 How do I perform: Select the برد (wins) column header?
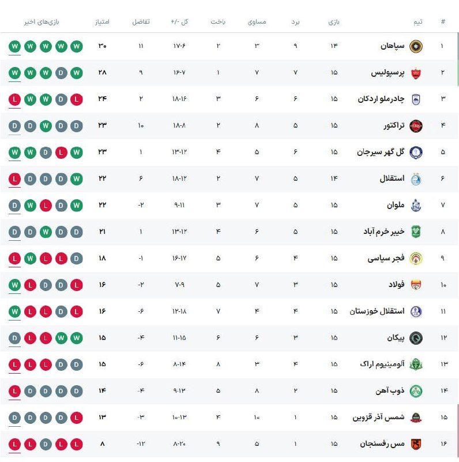pos(295,22)
